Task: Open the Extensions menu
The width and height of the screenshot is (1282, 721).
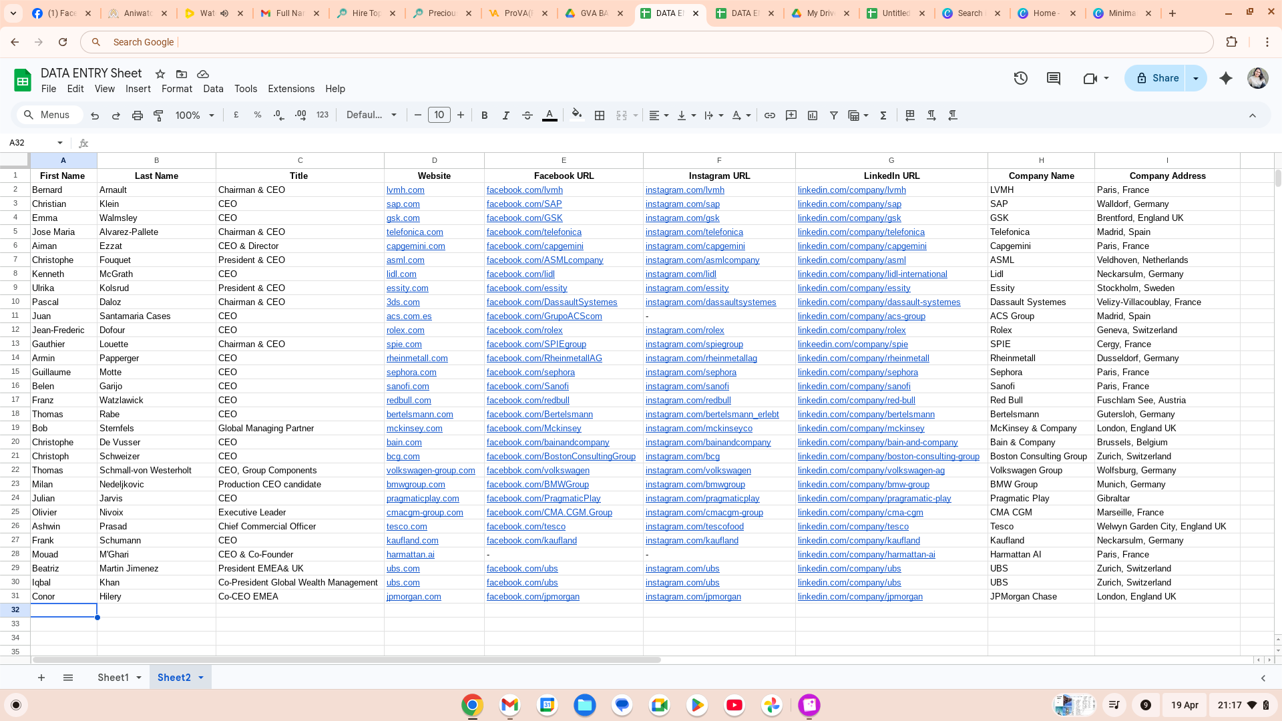Action: [x=291, y=89]
